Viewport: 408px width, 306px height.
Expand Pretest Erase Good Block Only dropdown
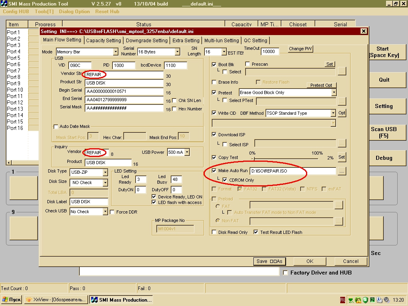334,92
